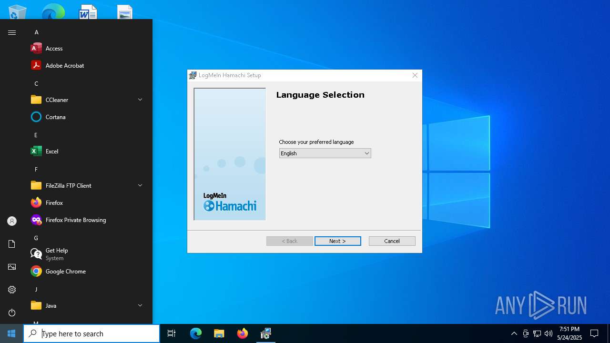
Task: Open Firefox Private Browsing
Action: [88, 220]
